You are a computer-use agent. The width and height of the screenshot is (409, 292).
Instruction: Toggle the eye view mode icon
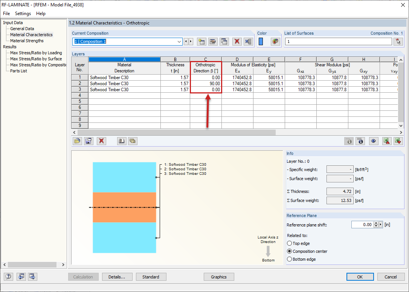click(374, 141)
